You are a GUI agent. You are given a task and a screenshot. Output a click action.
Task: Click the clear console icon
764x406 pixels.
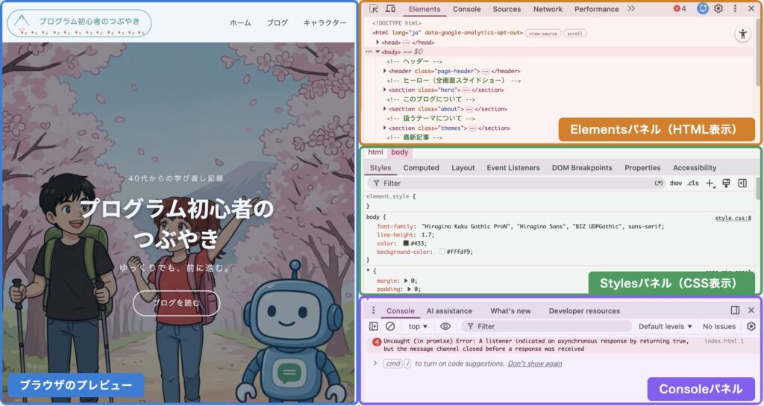click(x=390, y=326)
